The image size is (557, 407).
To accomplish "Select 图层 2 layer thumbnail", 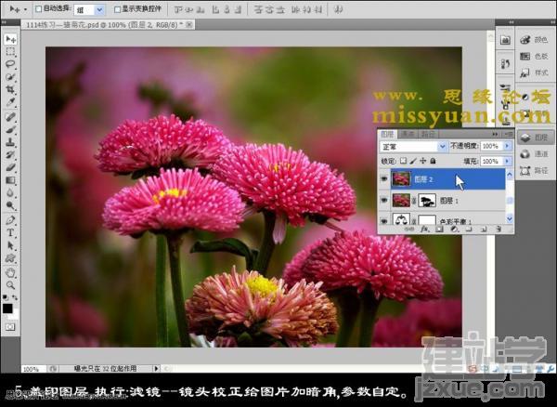I will tap(401, 179).
